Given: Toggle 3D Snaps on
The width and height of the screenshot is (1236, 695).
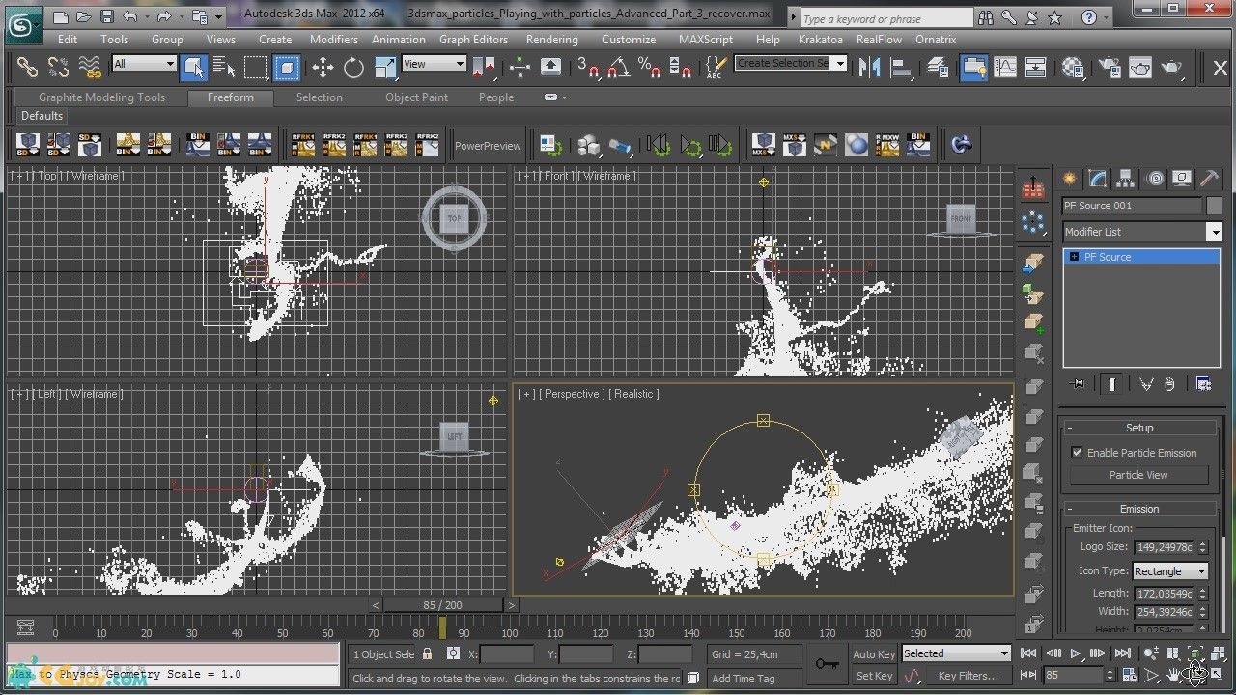Looking at the screenshot, I should tap(588, 67).
